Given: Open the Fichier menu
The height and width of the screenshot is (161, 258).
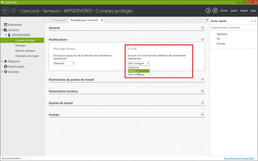Looking at the screenshot, I should pyautogui.click(x=224, y=11).
